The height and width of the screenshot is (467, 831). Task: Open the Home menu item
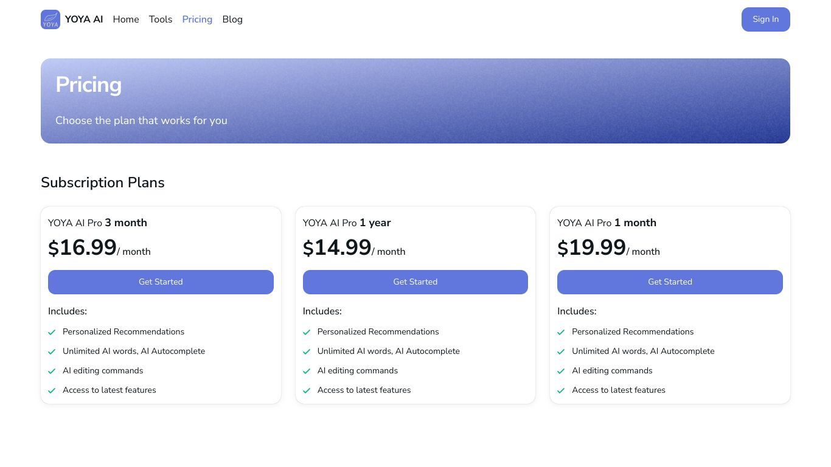click(126, 19)
